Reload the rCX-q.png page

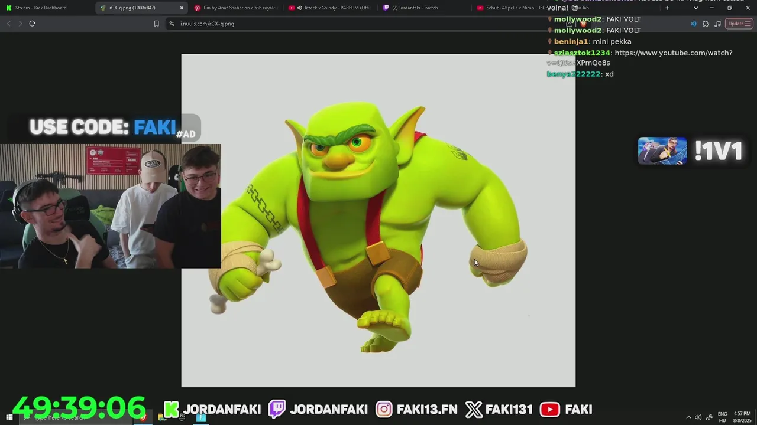(x=33, y=24)
